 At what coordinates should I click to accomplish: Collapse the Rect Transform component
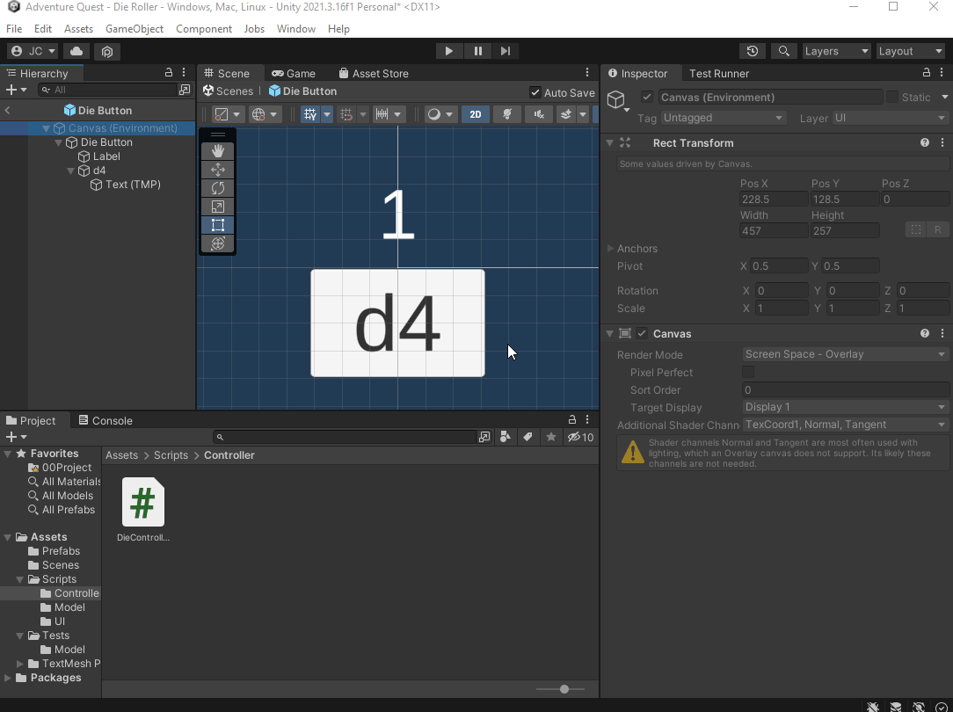point(609,142)
